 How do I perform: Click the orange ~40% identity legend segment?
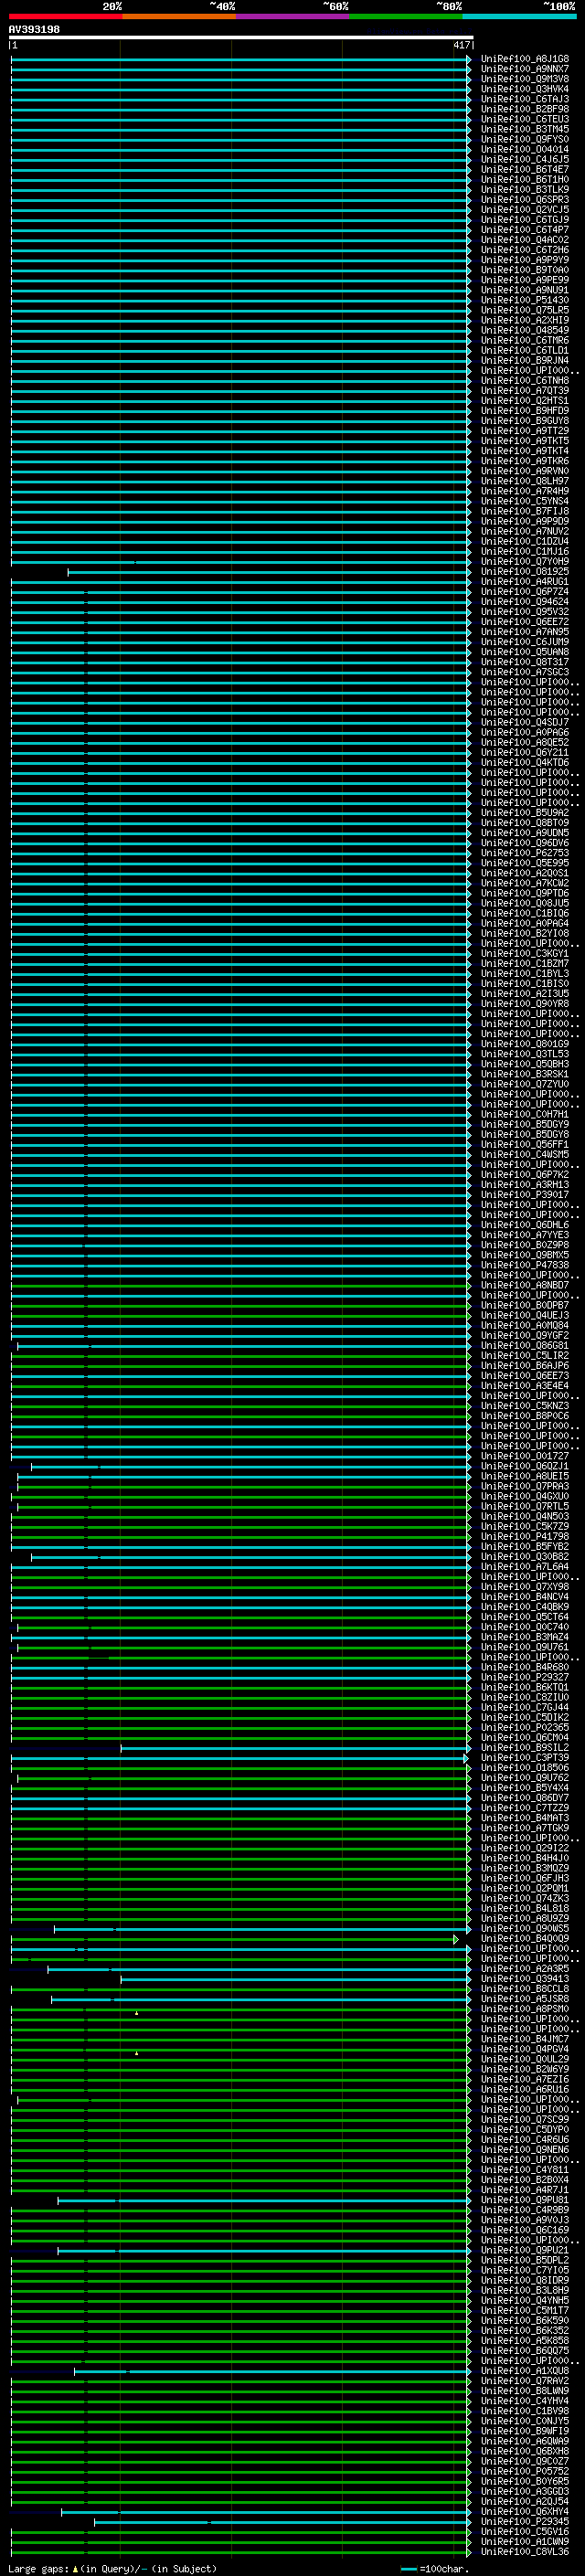(x=178, y=16)
